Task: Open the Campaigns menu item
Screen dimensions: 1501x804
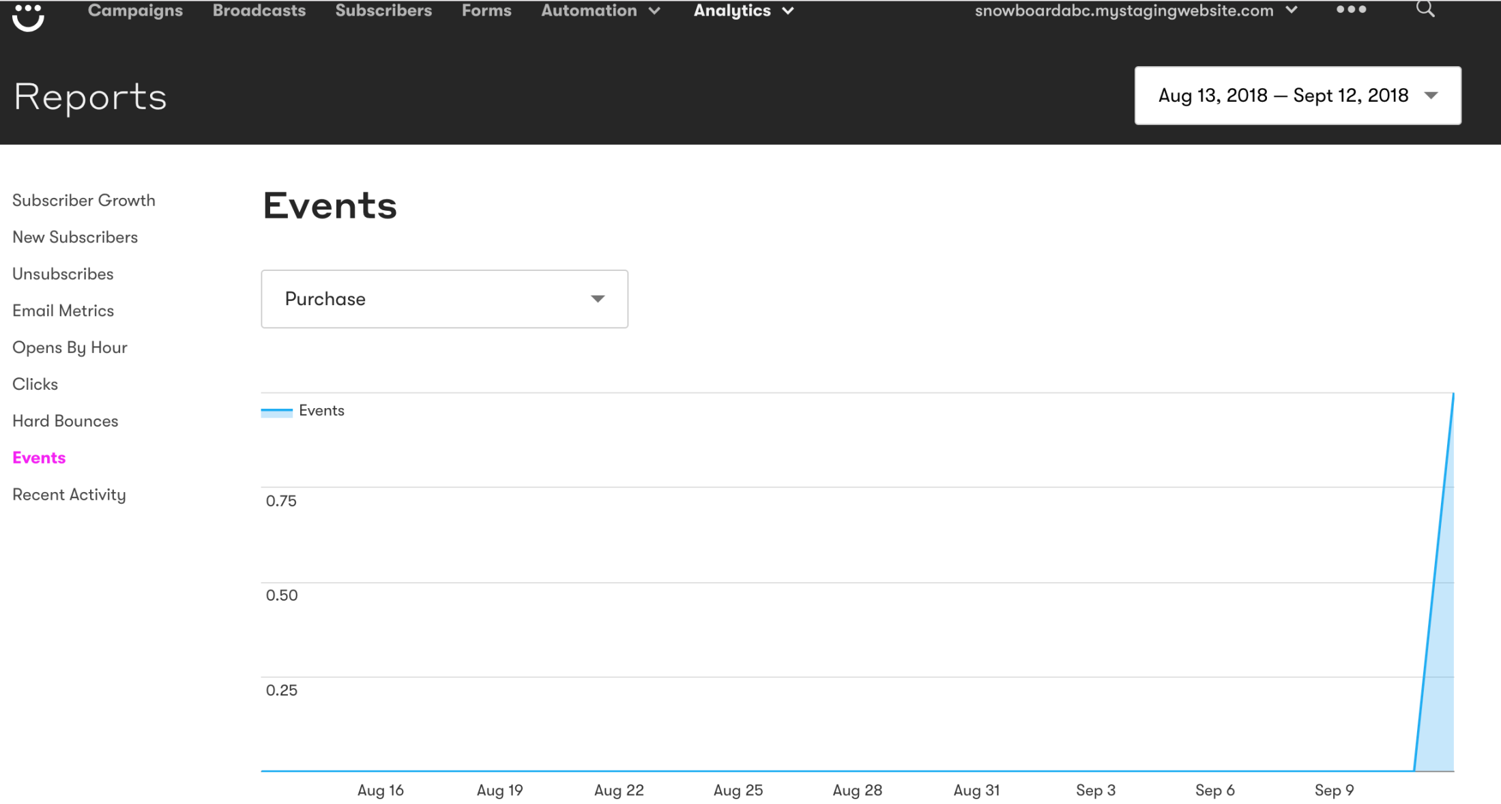Action: pyautogui.click(x=134, y=10)
